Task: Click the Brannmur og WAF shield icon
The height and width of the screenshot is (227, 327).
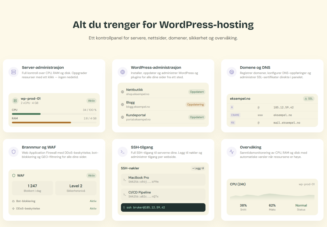Action: click(x=13, y=152)
